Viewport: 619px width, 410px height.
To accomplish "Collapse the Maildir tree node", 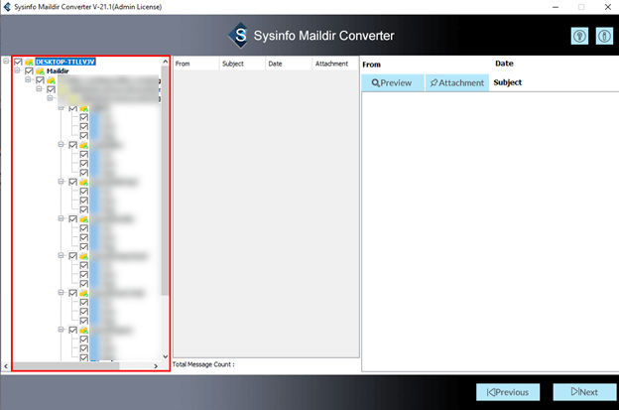I will 18,70.
